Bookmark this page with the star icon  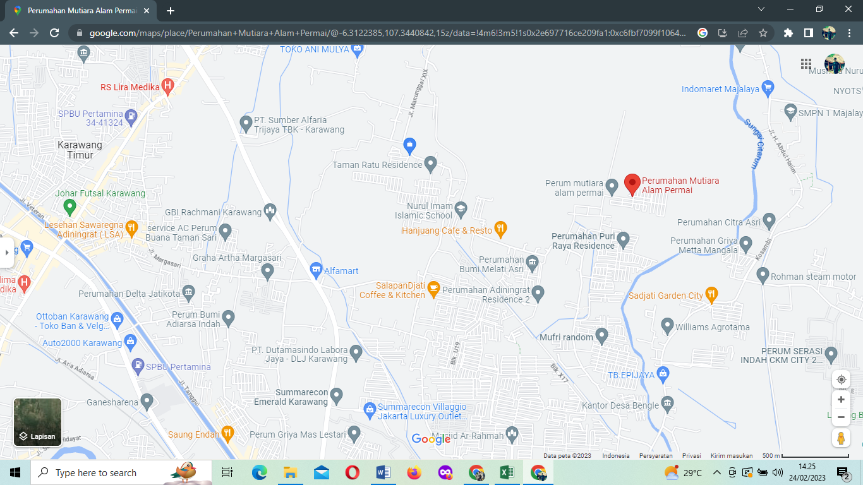[763, 33]
